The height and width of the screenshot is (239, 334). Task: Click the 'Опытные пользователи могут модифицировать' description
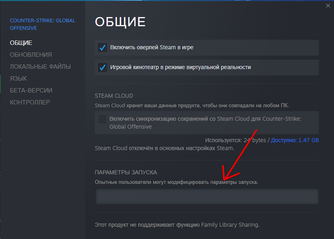click(176, 182)
